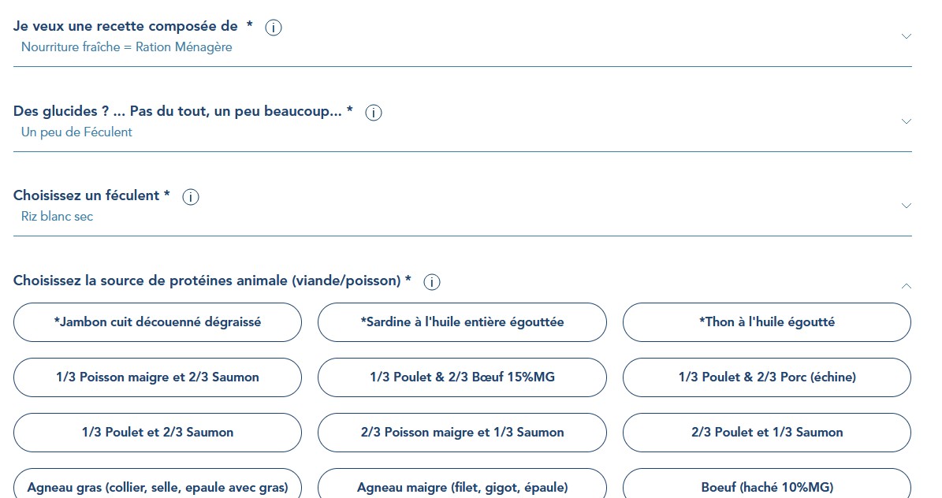Choose '1/3 Poulet & 2/3 Bœuf 15%MG'
The image size is (942, 498).
[462, 377]
